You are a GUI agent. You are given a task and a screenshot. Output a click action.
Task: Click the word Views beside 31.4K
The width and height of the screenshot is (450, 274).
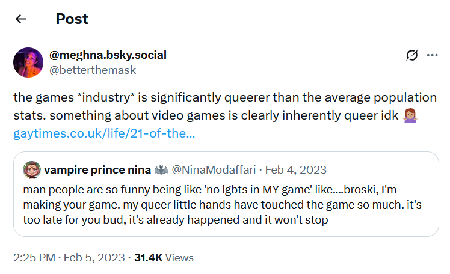180,258
